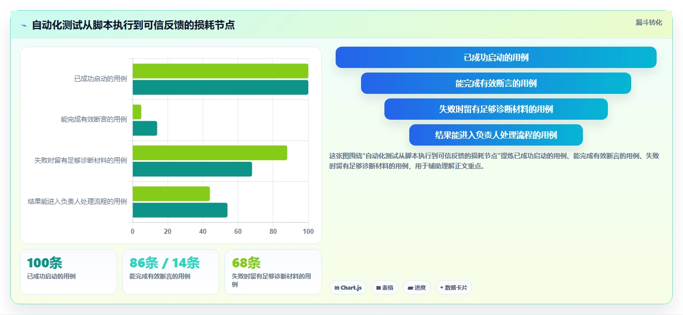Click light green bar for 能完成有效断言的用例
The image size is (683, 315).
pos(137,112)
